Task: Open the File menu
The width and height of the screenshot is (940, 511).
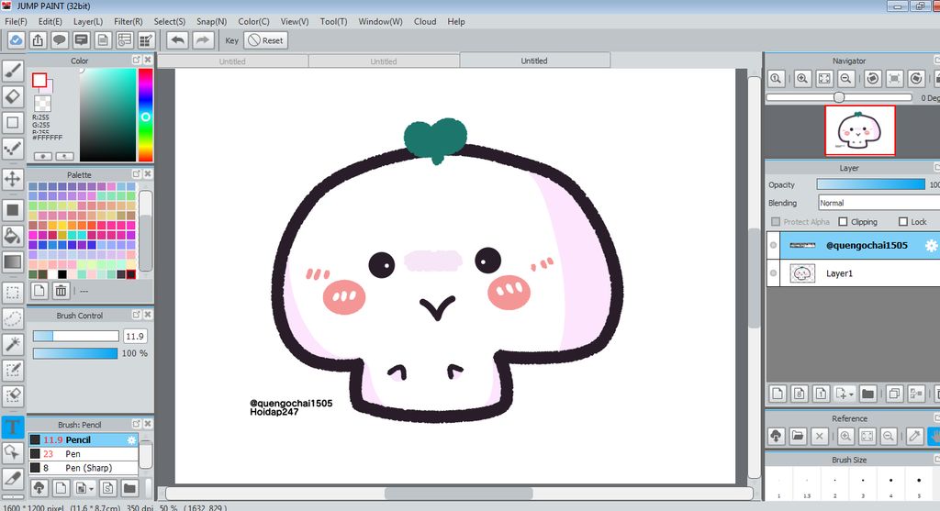Action: coord(16,22)
